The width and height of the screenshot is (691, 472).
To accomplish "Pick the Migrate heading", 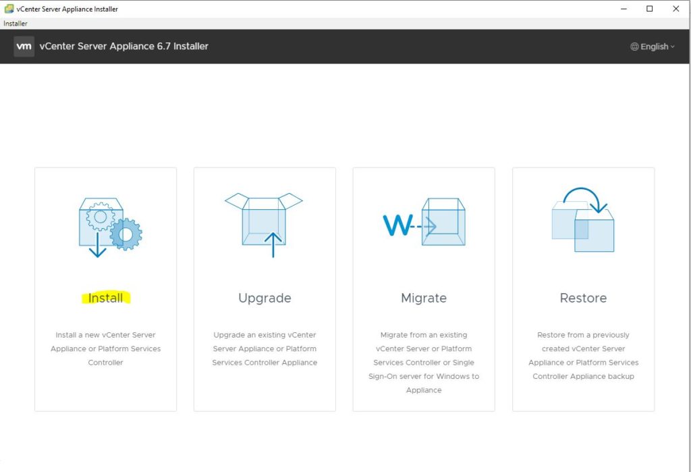I will (424, 298).
